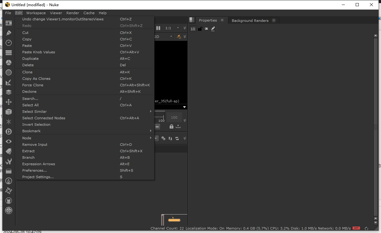Click the overlapping circles icon in viewer bar

coord(163,138)
